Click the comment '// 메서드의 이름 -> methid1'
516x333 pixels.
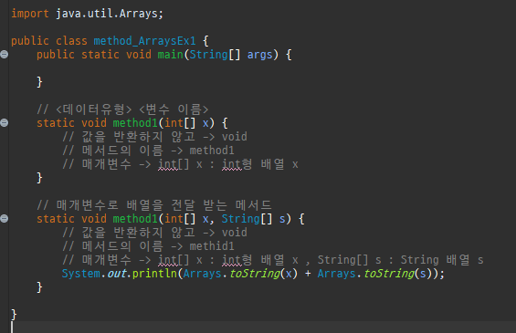(x=149, y=246)
